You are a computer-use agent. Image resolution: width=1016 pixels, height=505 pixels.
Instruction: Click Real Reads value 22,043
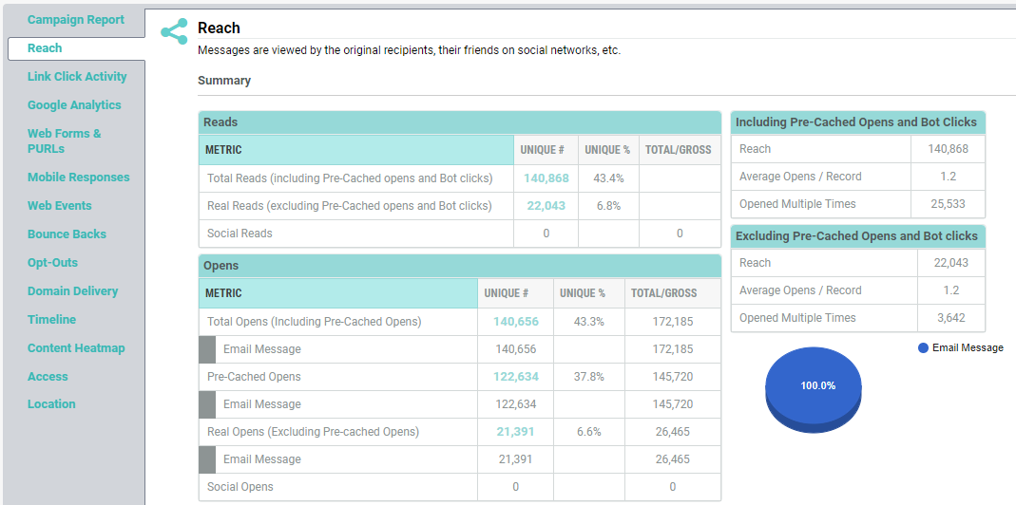click(546, 206)
